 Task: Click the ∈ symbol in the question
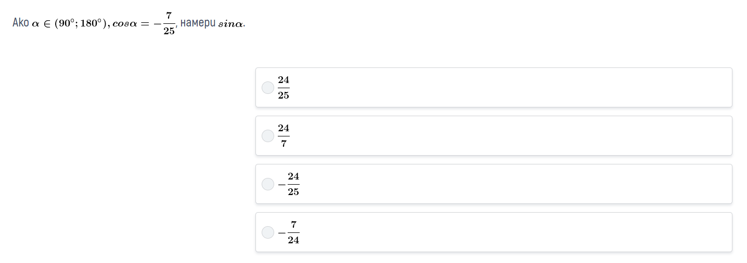[47, 24]
